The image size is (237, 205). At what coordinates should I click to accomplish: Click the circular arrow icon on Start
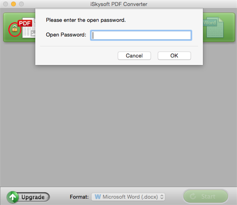[x=193, y=196]
